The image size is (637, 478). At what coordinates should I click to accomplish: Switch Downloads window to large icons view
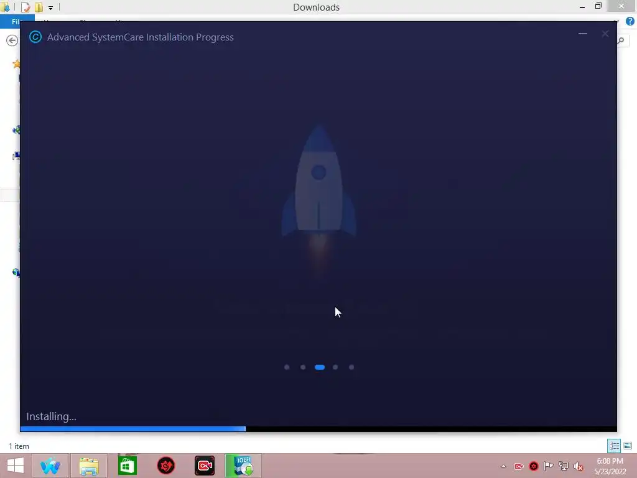pos(628,446)
